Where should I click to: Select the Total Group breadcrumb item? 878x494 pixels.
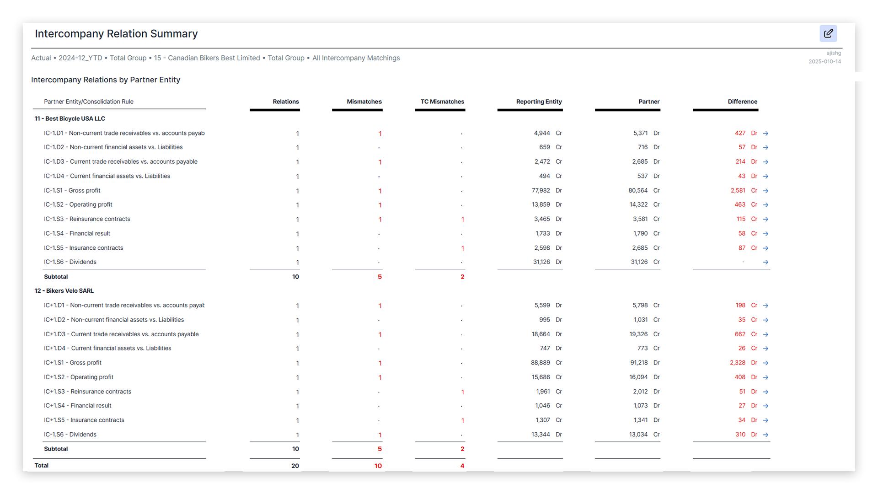128,58
